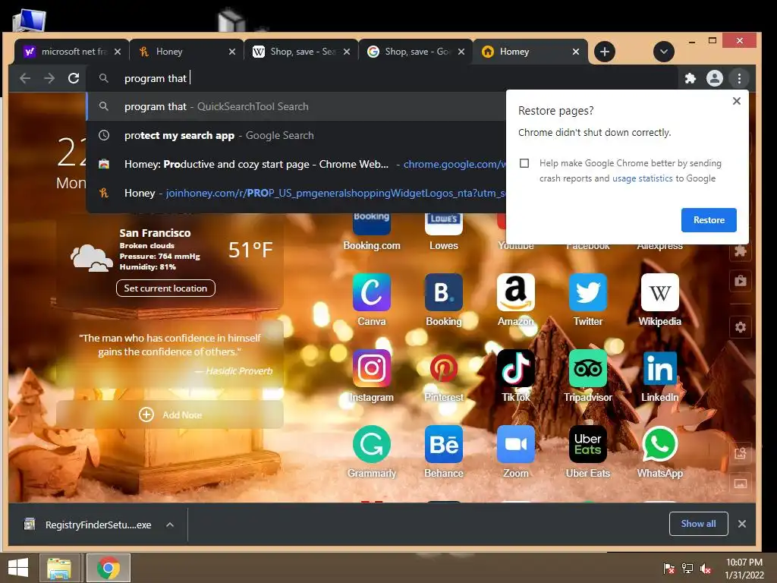
Task: Open the Amazon shortcut icon
Action: pyautogui.click(x=516, y=292)
